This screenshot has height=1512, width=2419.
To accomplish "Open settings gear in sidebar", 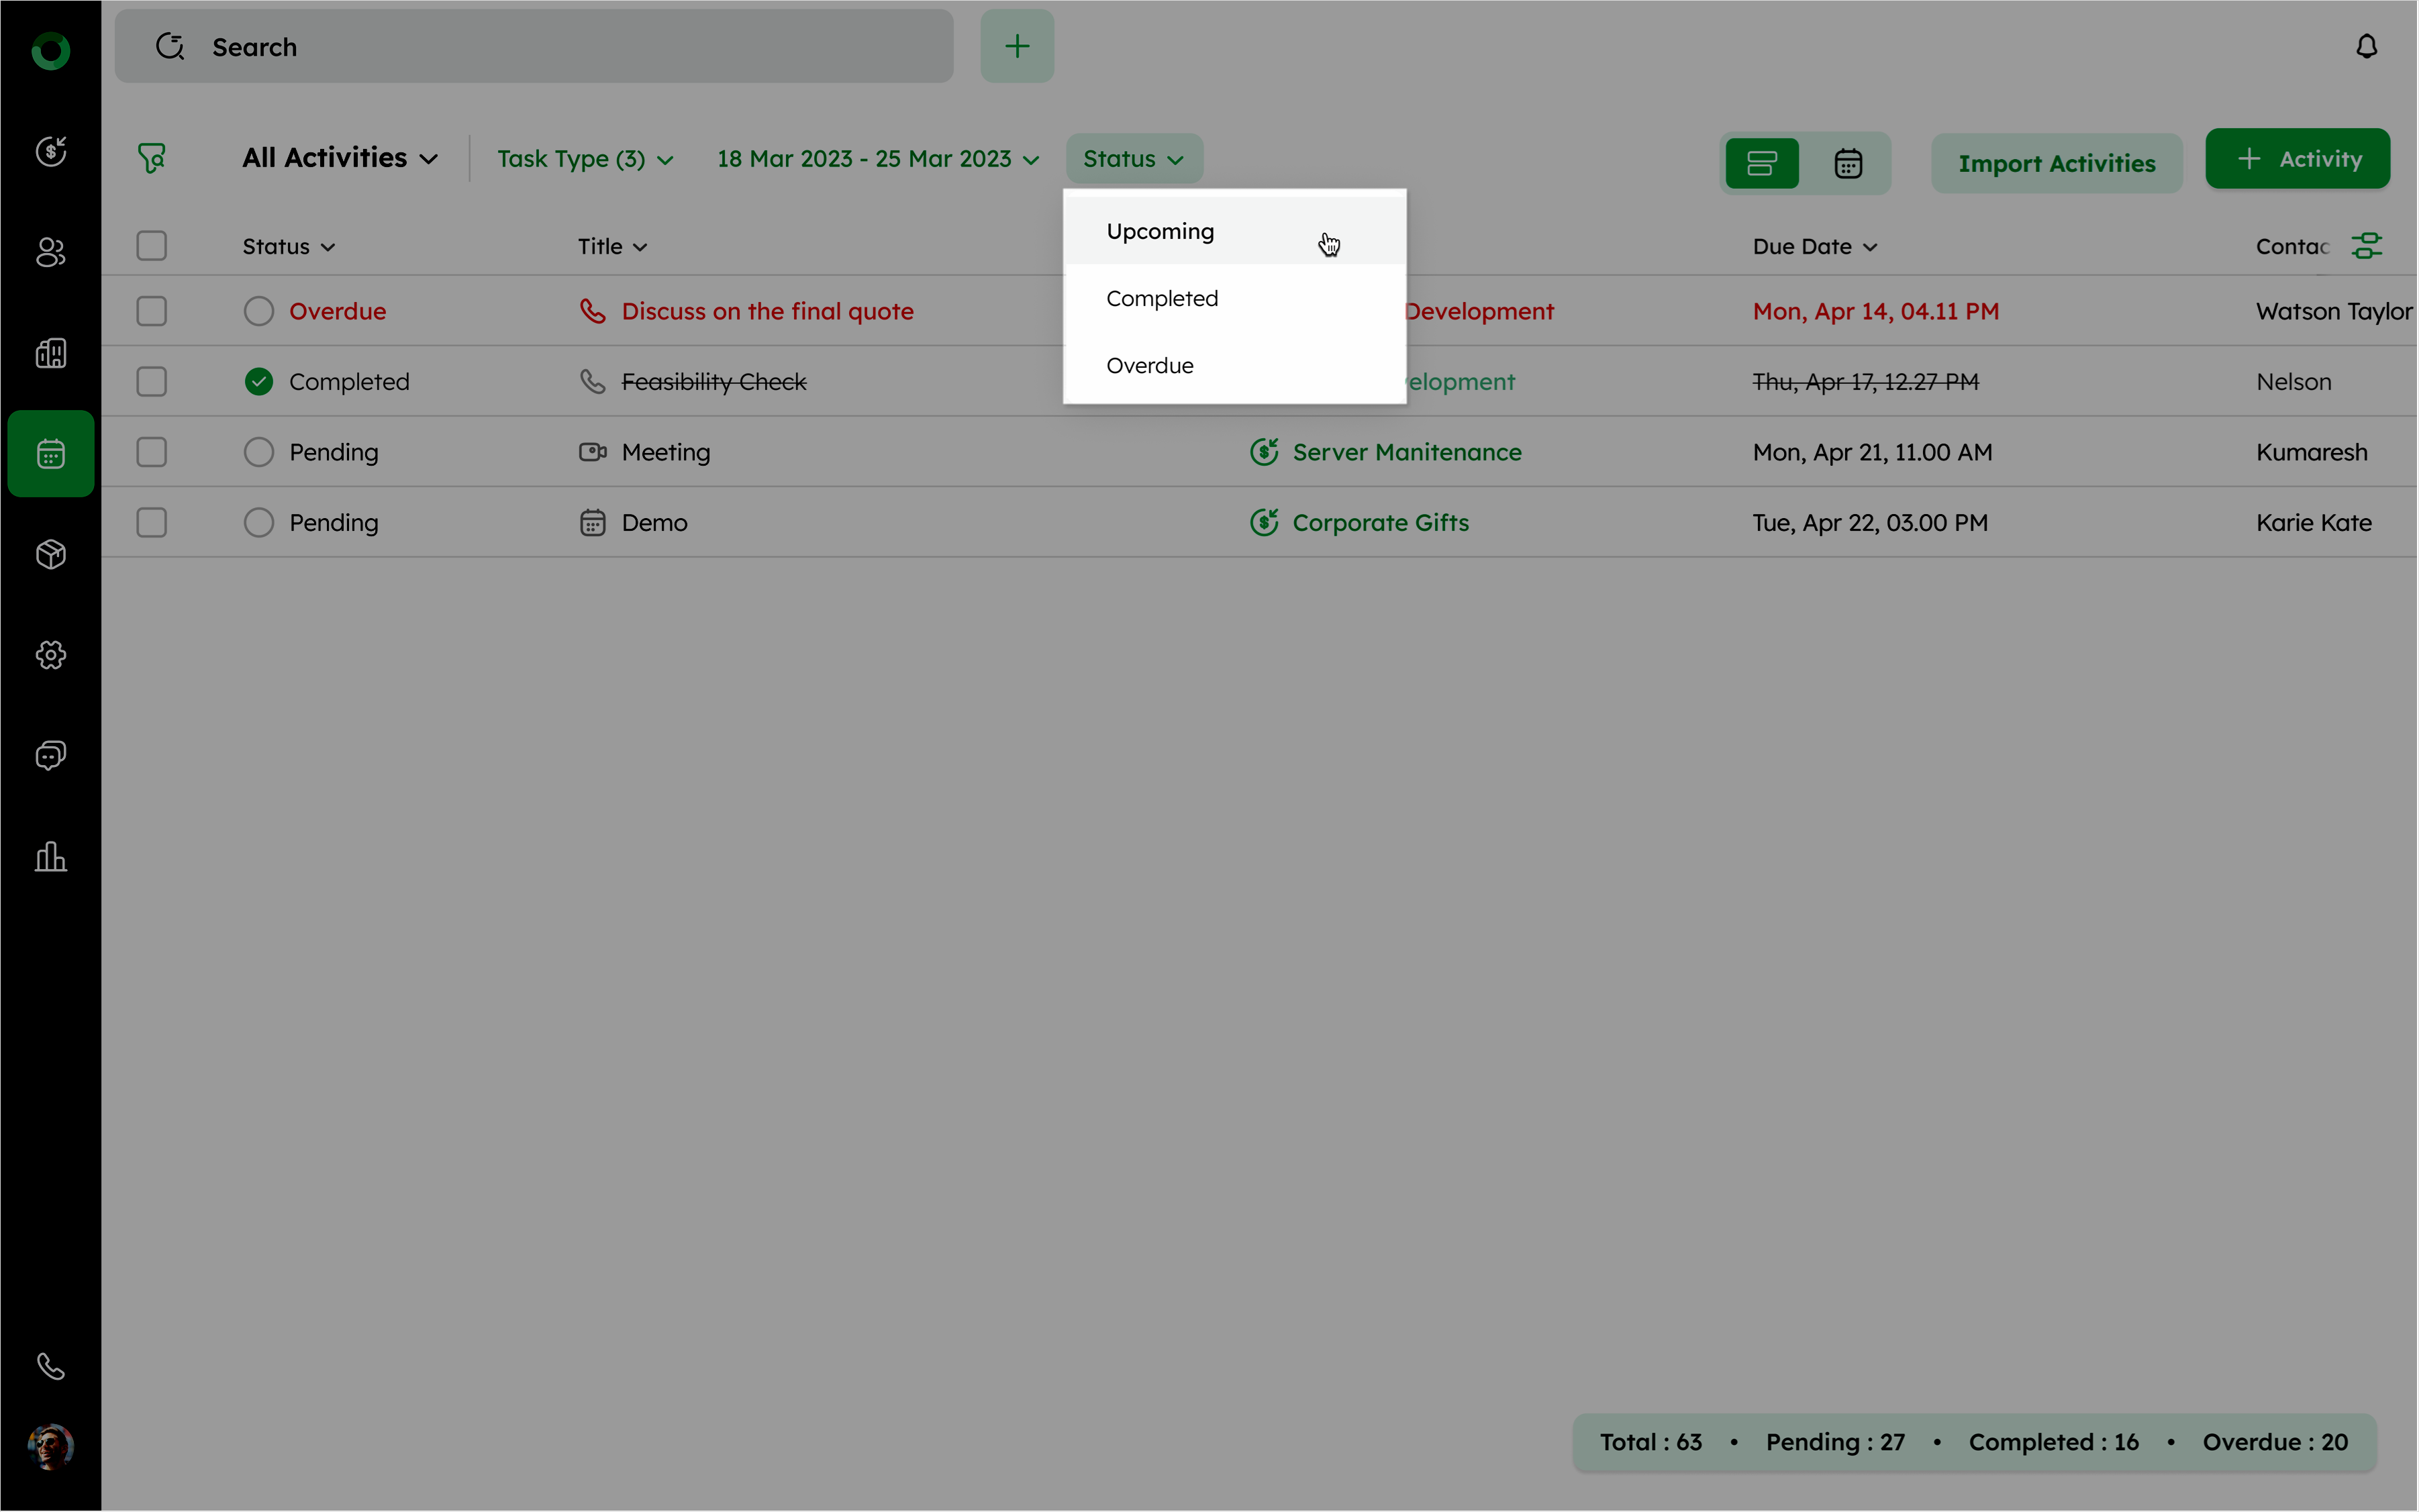I will click(x=51, y=655).
